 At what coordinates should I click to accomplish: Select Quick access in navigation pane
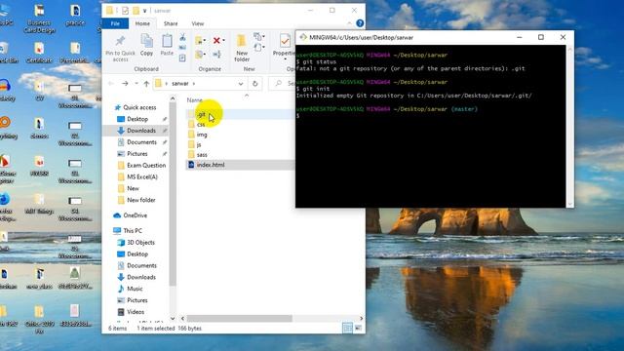(x=139, y=107)
